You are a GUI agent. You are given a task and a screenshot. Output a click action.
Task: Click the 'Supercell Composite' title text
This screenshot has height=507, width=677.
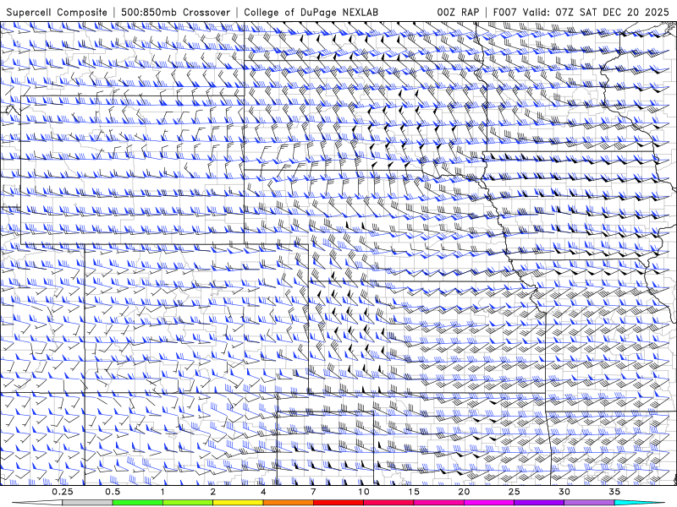click(x=57, y=12)
